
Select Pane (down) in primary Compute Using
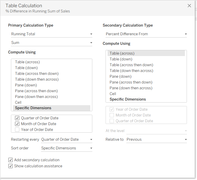tap(52, 85)
